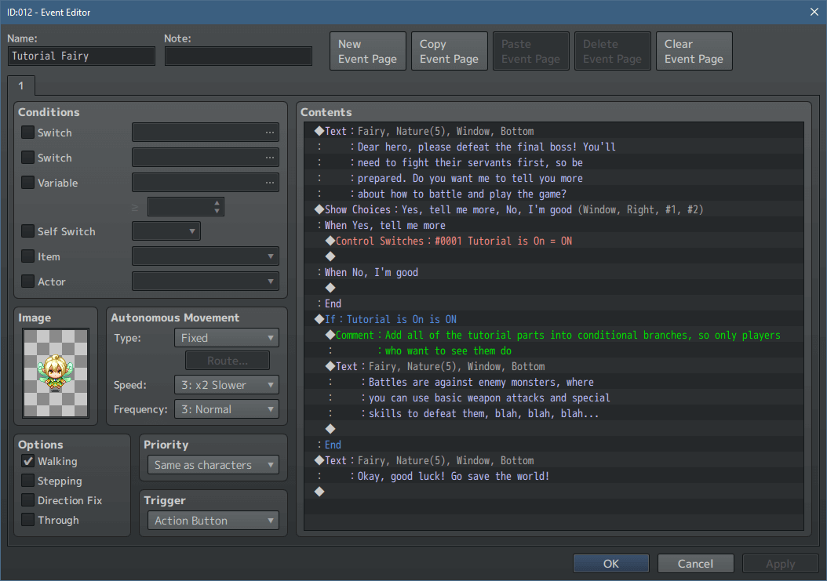Viewport: 827px width, 581px height.
Task: Enable the Through option
Action: [27, 520]
